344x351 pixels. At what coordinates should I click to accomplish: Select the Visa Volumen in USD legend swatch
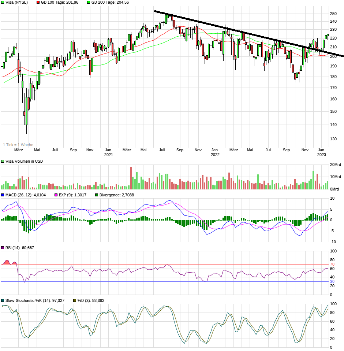point(3,161)
